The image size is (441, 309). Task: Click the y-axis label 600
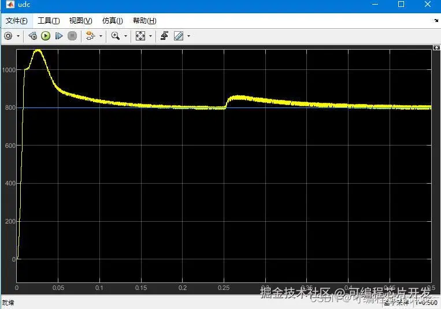click(10, 146)
